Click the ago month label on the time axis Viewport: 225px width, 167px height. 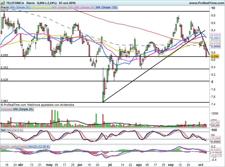139,165
